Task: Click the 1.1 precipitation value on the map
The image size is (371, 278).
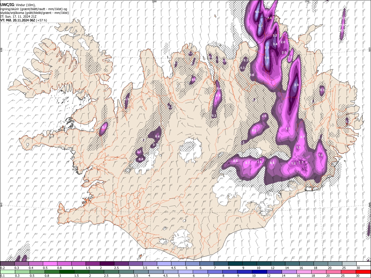Action: pyautogui.click(x=288, y=129)
